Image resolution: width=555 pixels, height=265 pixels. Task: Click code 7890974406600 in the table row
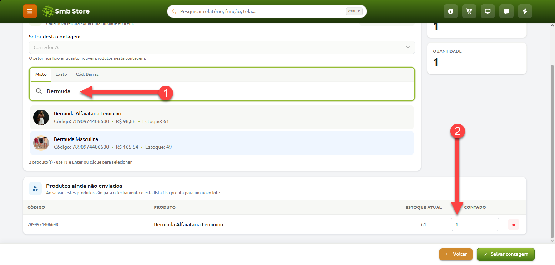pos(43,224)
